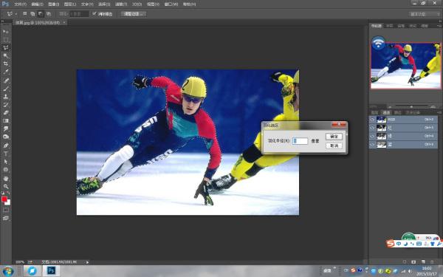Image resolution: width=443 pixels, height=277 pixels.
Task: Click the Navigator preview thumbnail
Action: pyautogui.click(x=405, y=66)
